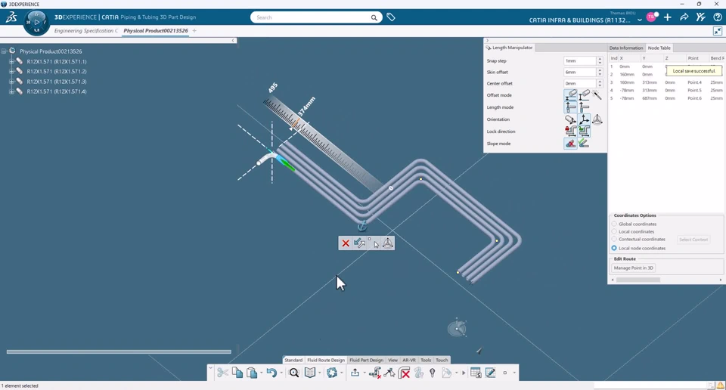Expand the R12X1.571.1 tree node

[x=11, y=61]
